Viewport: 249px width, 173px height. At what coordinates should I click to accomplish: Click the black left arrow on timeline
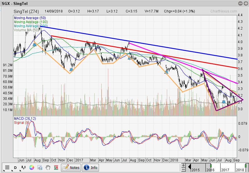(189, 167)
